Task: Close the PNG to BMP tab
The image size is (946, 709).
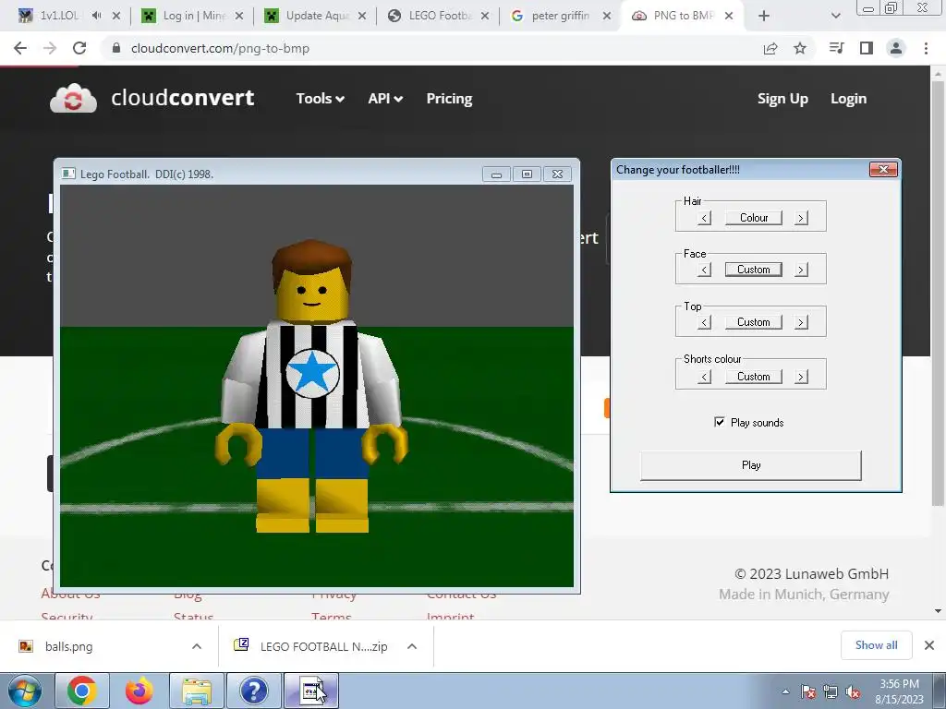Action: pyautogui.click(x=729, y=16)
